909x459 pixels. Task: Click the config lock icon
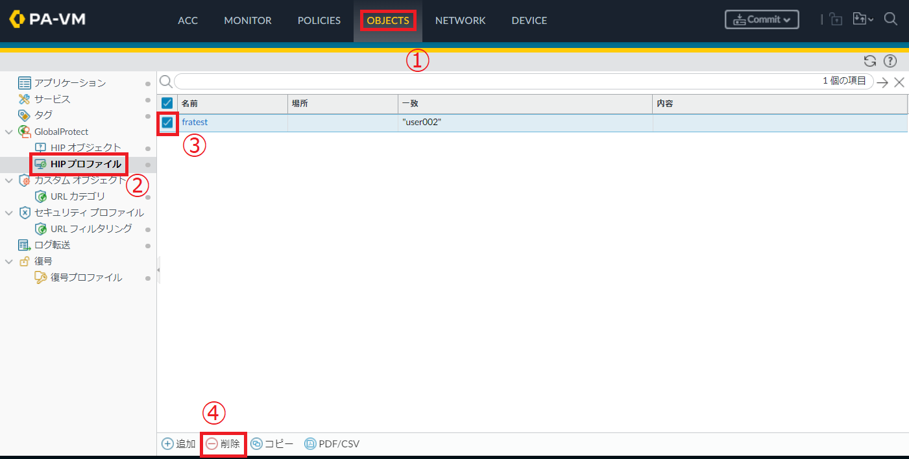[836, 19]
